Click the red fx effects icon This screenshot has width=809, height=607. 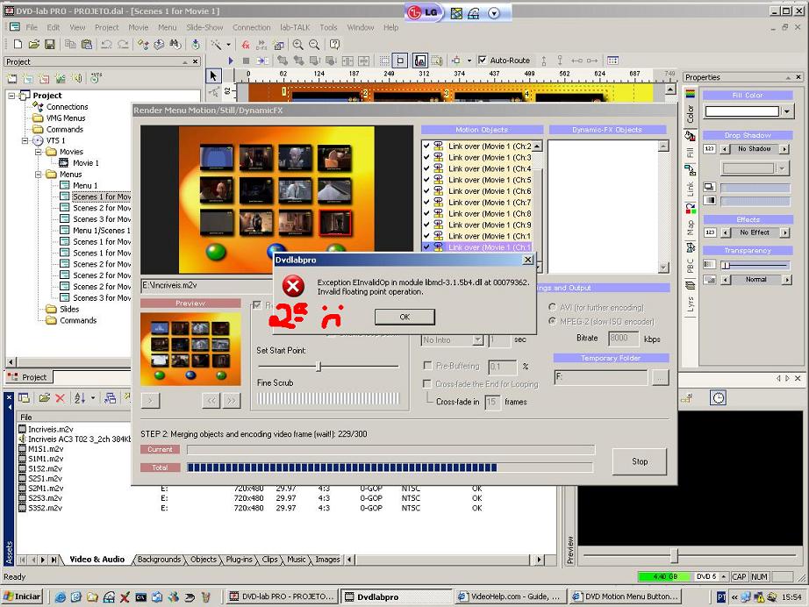pyautogui.click(x=246, y=45)
